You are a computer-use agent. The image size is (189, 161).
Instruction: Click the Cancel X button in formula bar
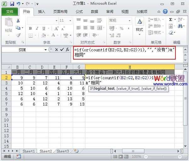[56, 49]
